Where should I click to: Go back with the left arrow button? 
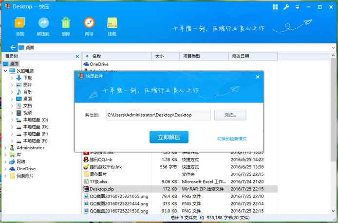13,47
